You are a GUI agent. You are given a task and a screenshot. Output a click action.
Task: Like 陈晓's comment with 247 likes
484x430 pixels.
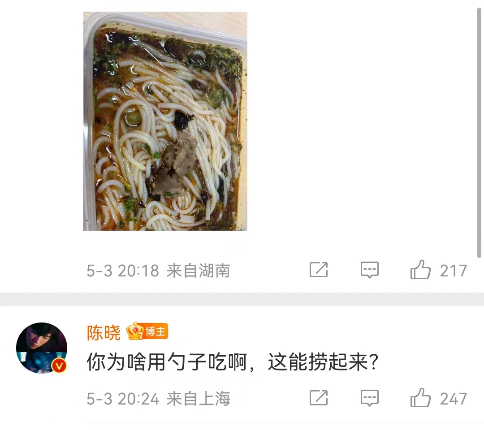[x=420, y=398]
